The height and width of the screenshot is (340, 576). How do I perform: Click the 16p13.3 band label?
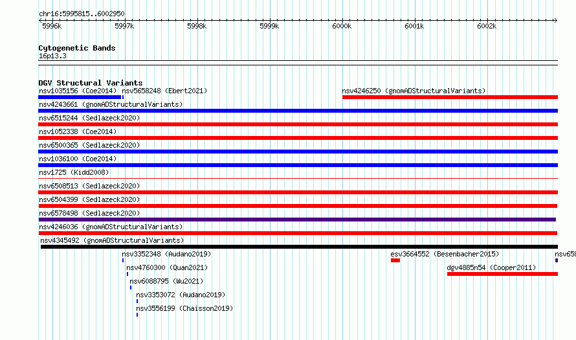[x=52, y=56]
